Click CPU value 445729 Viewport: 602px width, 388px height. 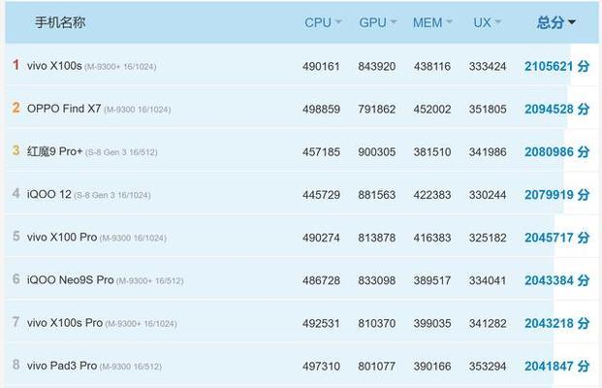pyautogui.click(x=321, y=195)
